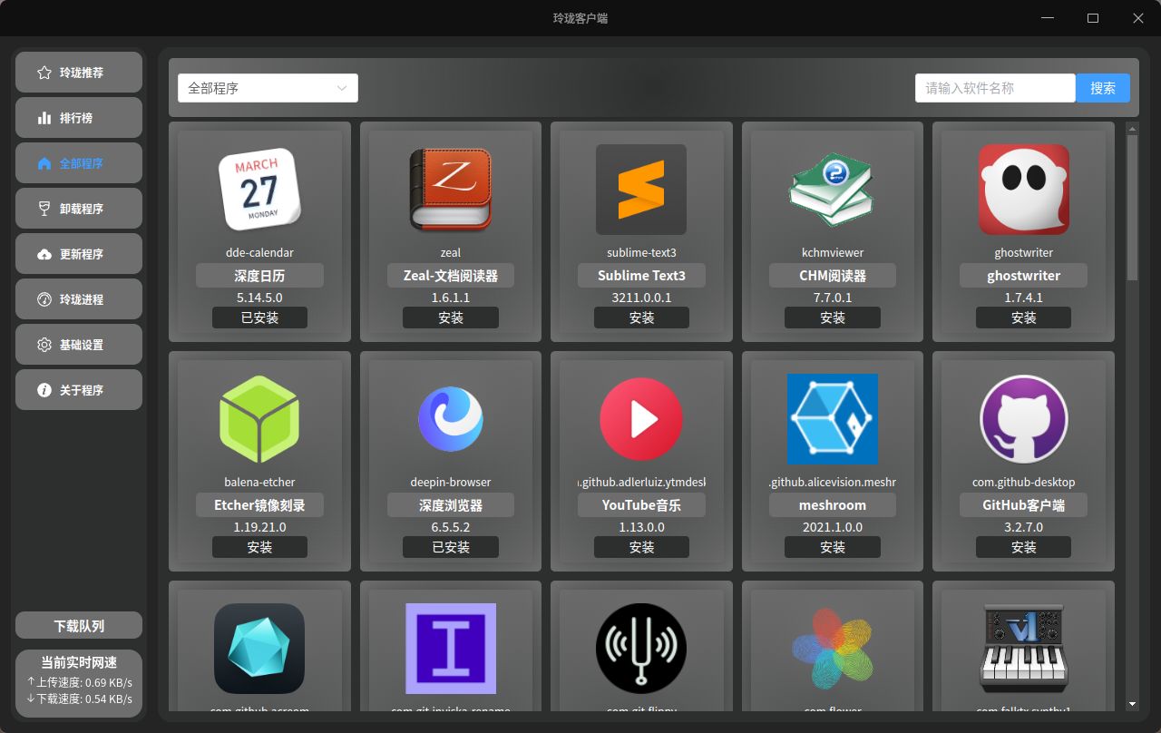1161x733 pixels.
Task: Click the kchmviewer app icon
Action: click(833, 190)
